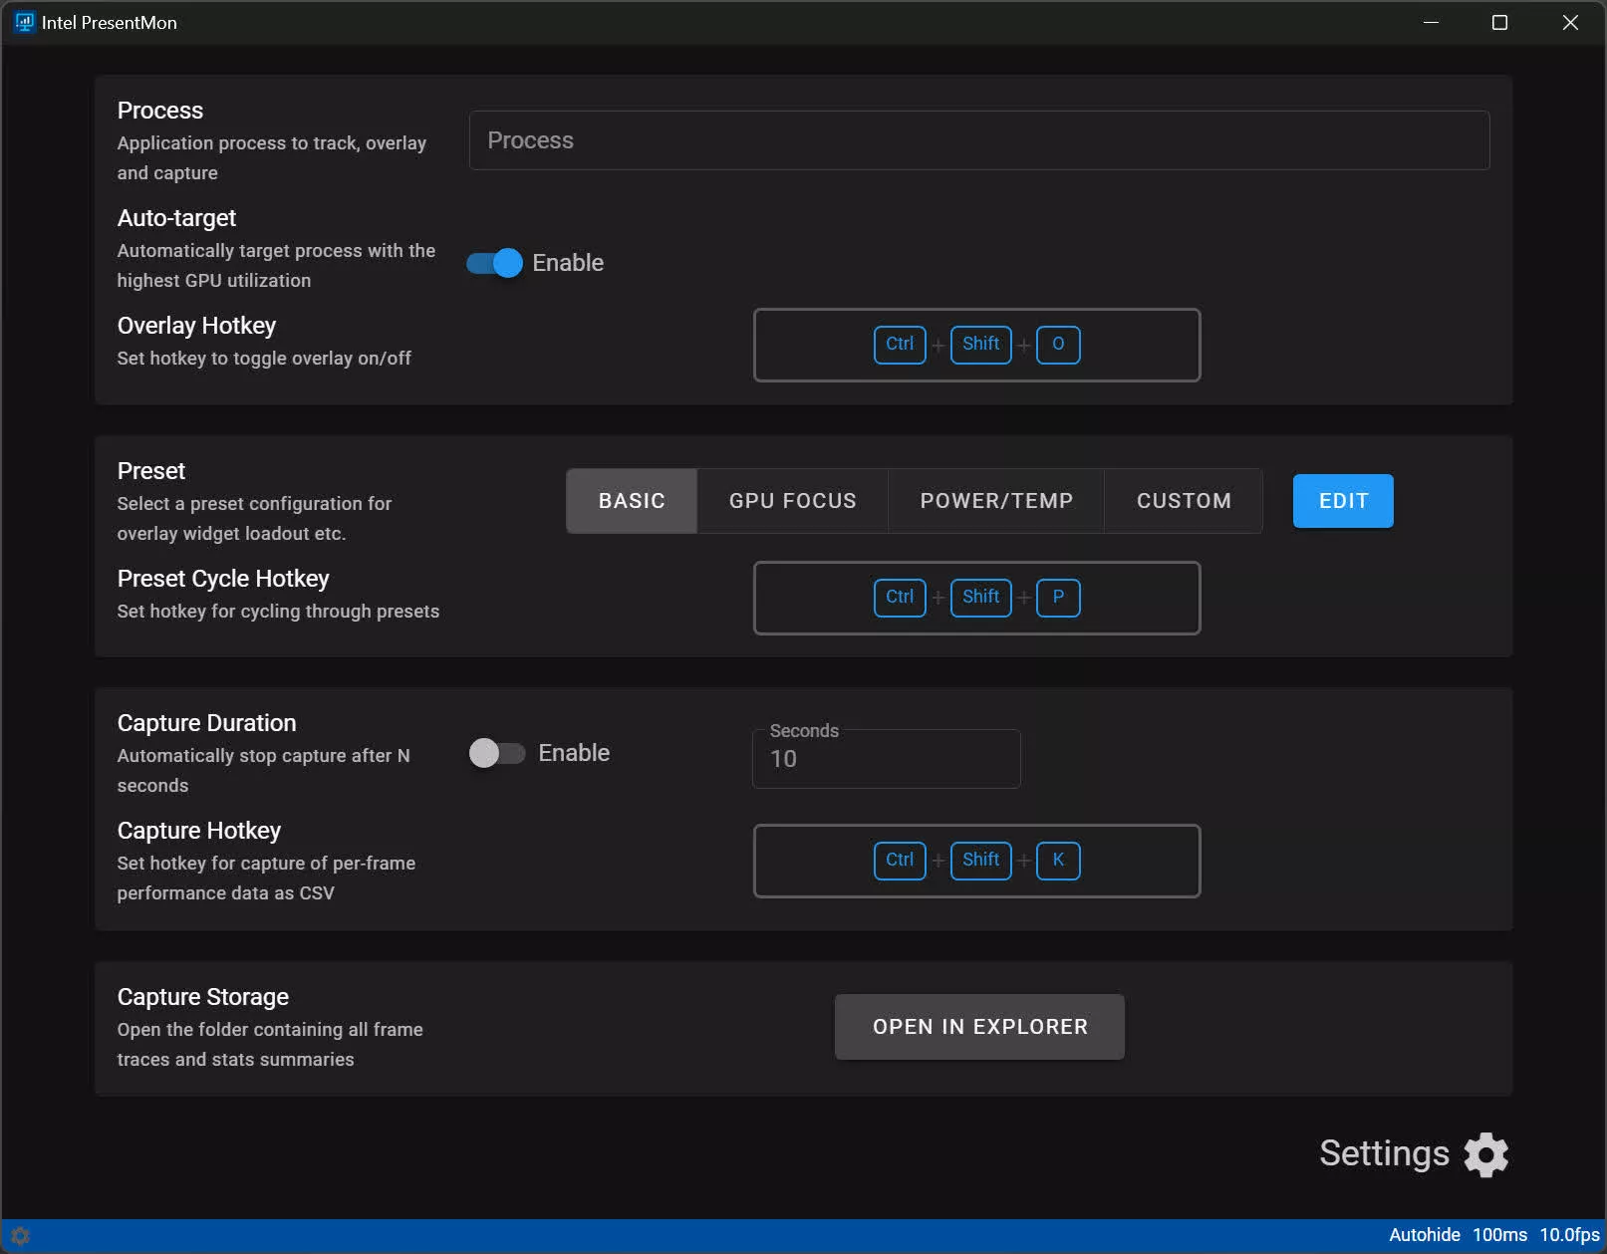Viewport: 1607px width, 1254px height.
Task: Click the Settings label text
Action: coord(1384,1153)
